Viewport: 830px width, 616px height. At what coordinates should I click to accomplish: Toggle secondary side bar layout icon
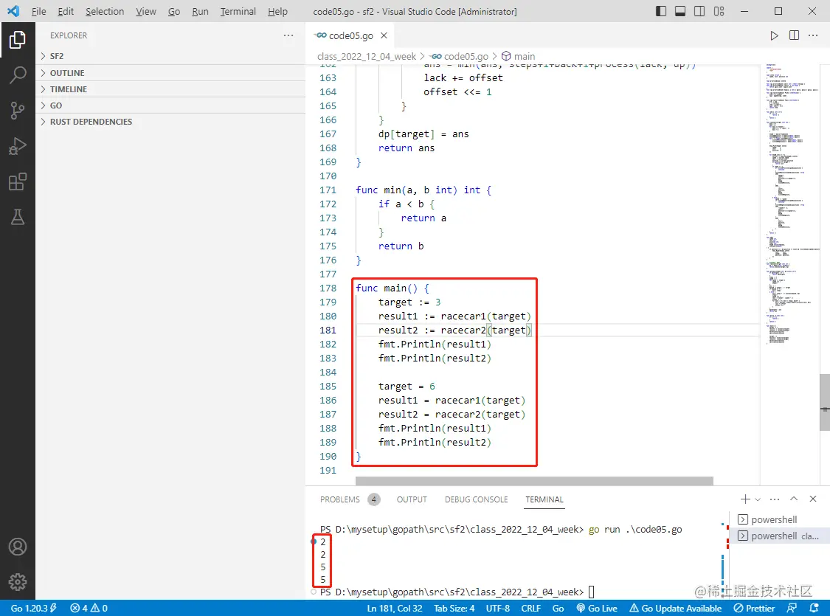pyautogui.click(x=699, y=11)
